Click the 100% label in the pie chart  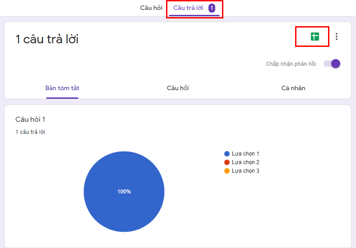click(124, 192)
